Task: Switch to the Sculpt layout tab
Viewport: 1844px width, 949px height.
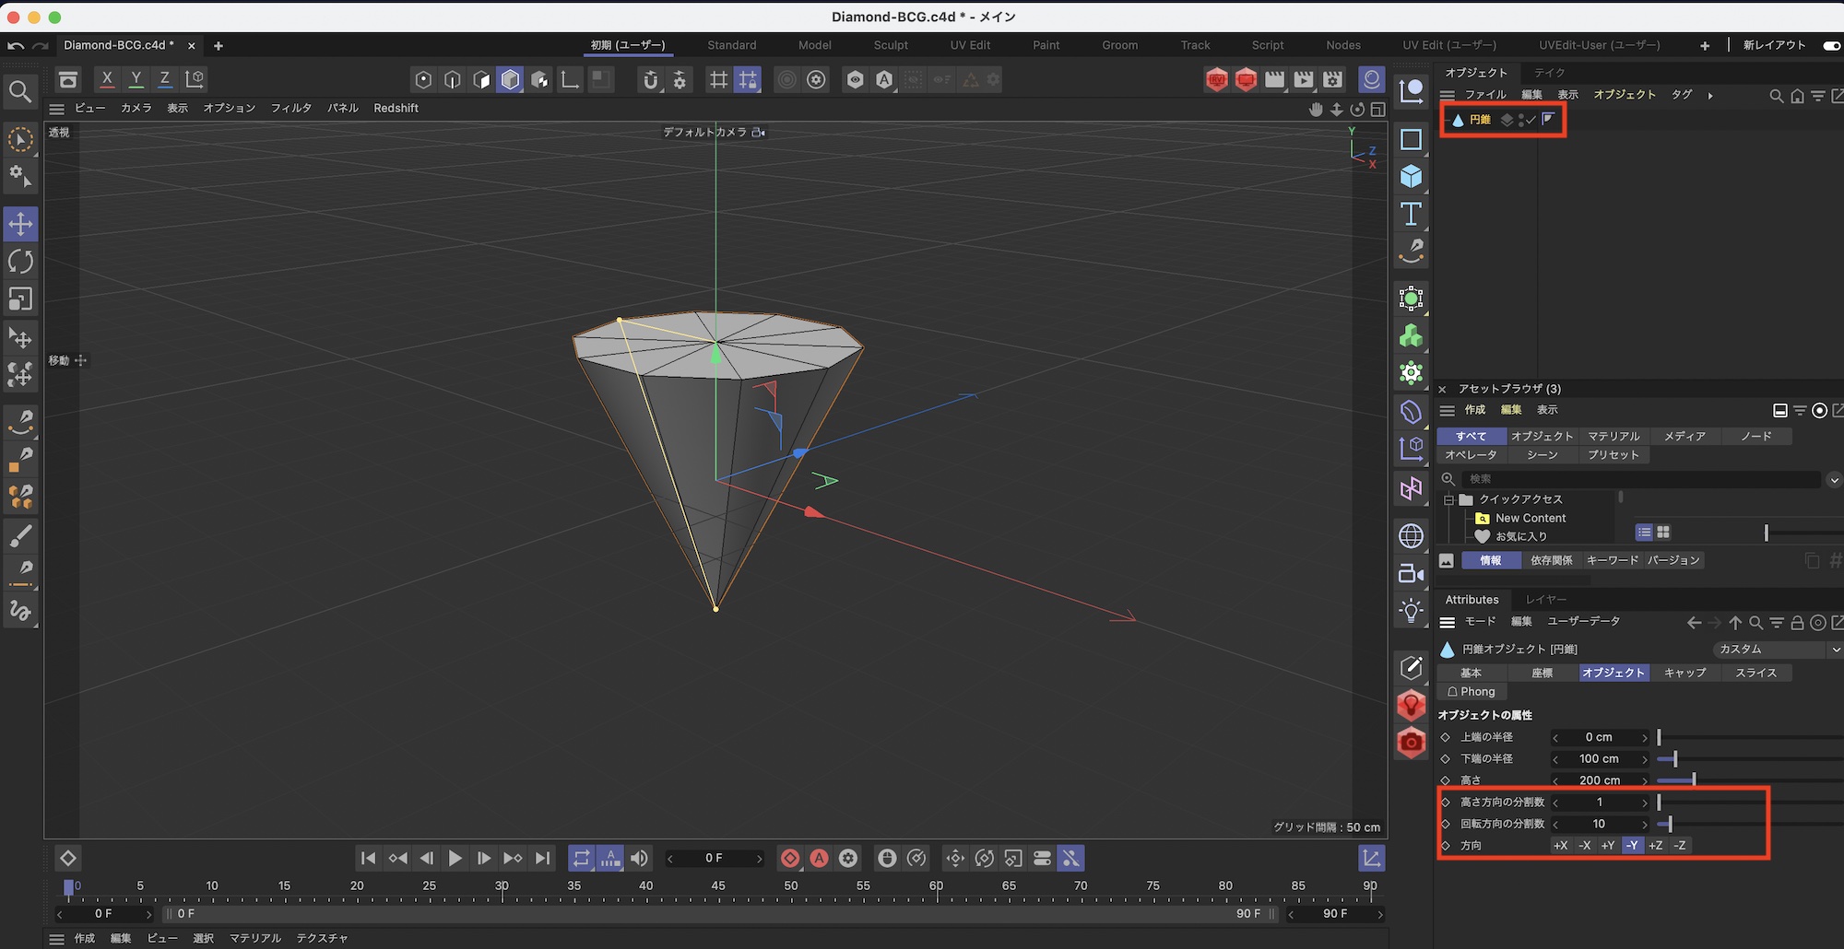Action: [891, 45]
